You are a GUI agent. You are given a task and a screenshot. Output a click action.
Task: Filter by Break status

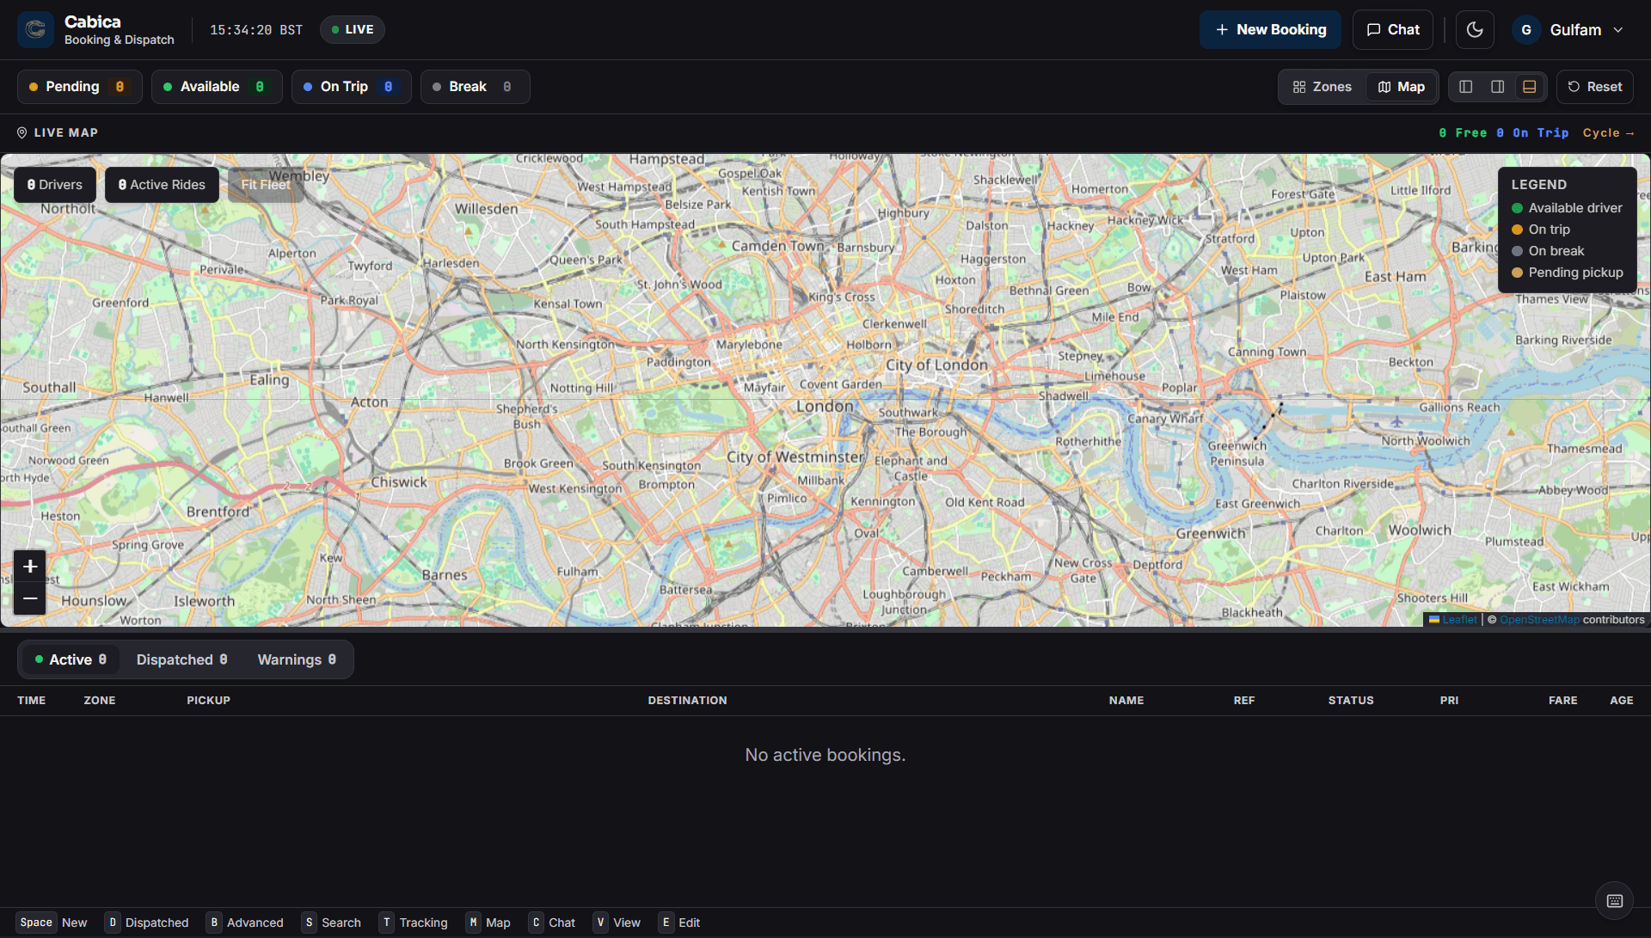pyautogui.click(x=475, y=87)
